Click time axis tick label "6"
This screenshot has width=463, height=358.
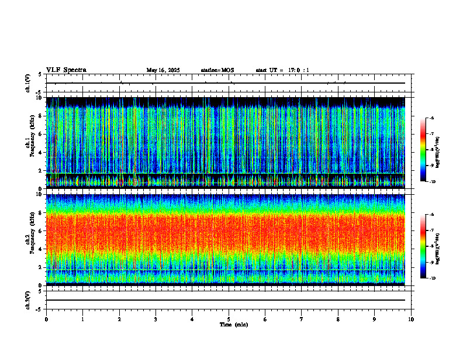265,319
